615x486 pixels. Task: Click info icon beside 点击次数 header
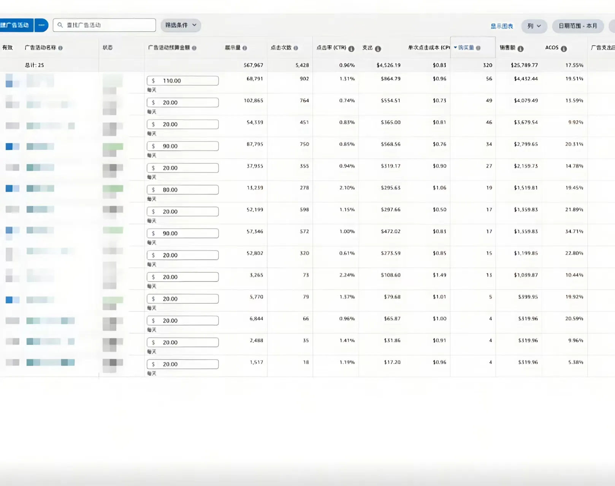pos(296,48)
